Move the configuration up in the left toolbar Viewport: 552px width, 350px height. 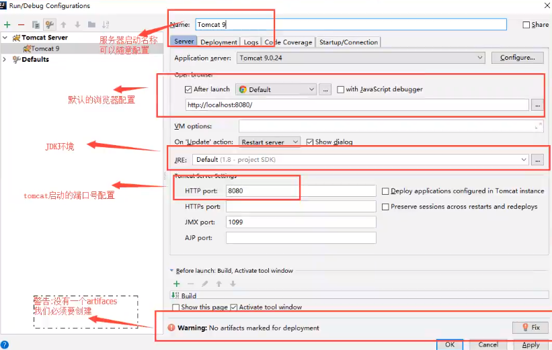point(63,25)
